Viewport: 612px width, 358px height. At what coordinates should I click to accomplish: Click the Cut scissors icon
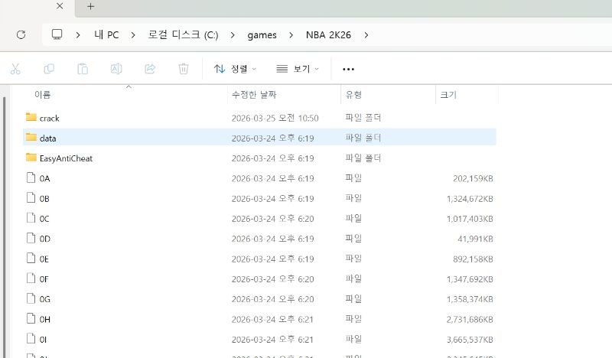pos(15,69)
